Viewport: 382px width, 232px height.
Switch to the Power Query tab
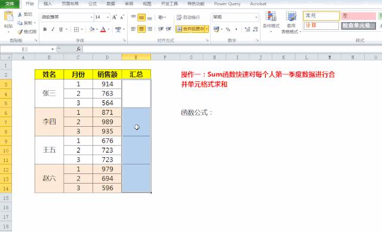(227, 4)
